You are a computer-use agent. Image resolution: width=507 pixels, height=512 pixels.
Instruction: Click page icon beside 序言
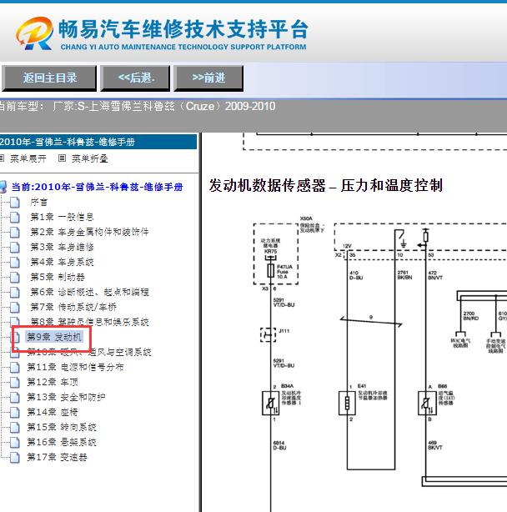pos(15,203)
